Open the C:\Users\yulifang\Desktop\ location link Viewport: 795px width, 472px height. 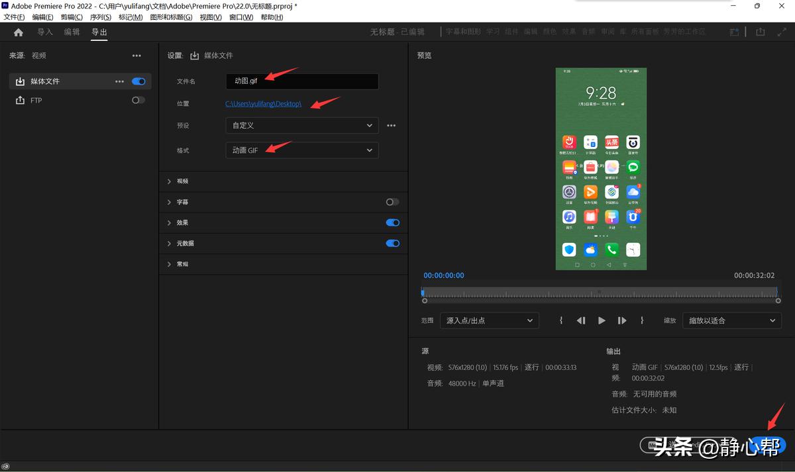(x=263, y=104)
